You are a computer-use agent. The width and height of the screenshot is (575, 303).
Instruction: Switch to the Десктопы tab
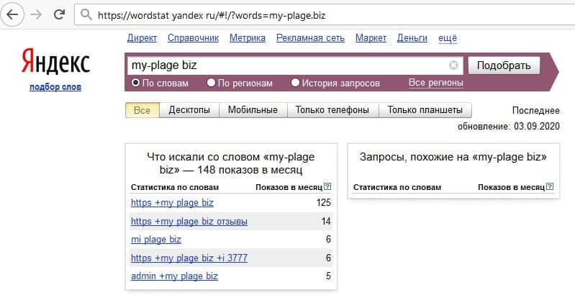pyautogui.click(x=189, y=110)
